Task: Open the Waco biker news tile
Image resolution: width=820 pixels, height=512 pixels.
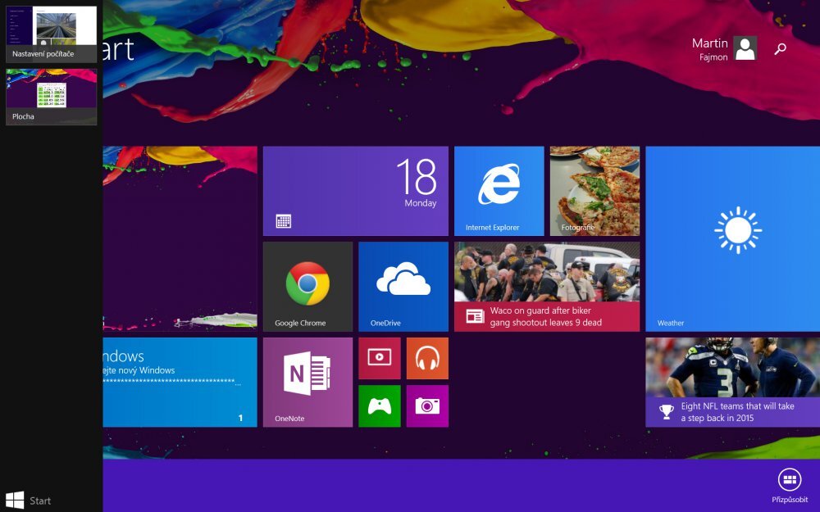Action: pos(547,286)
